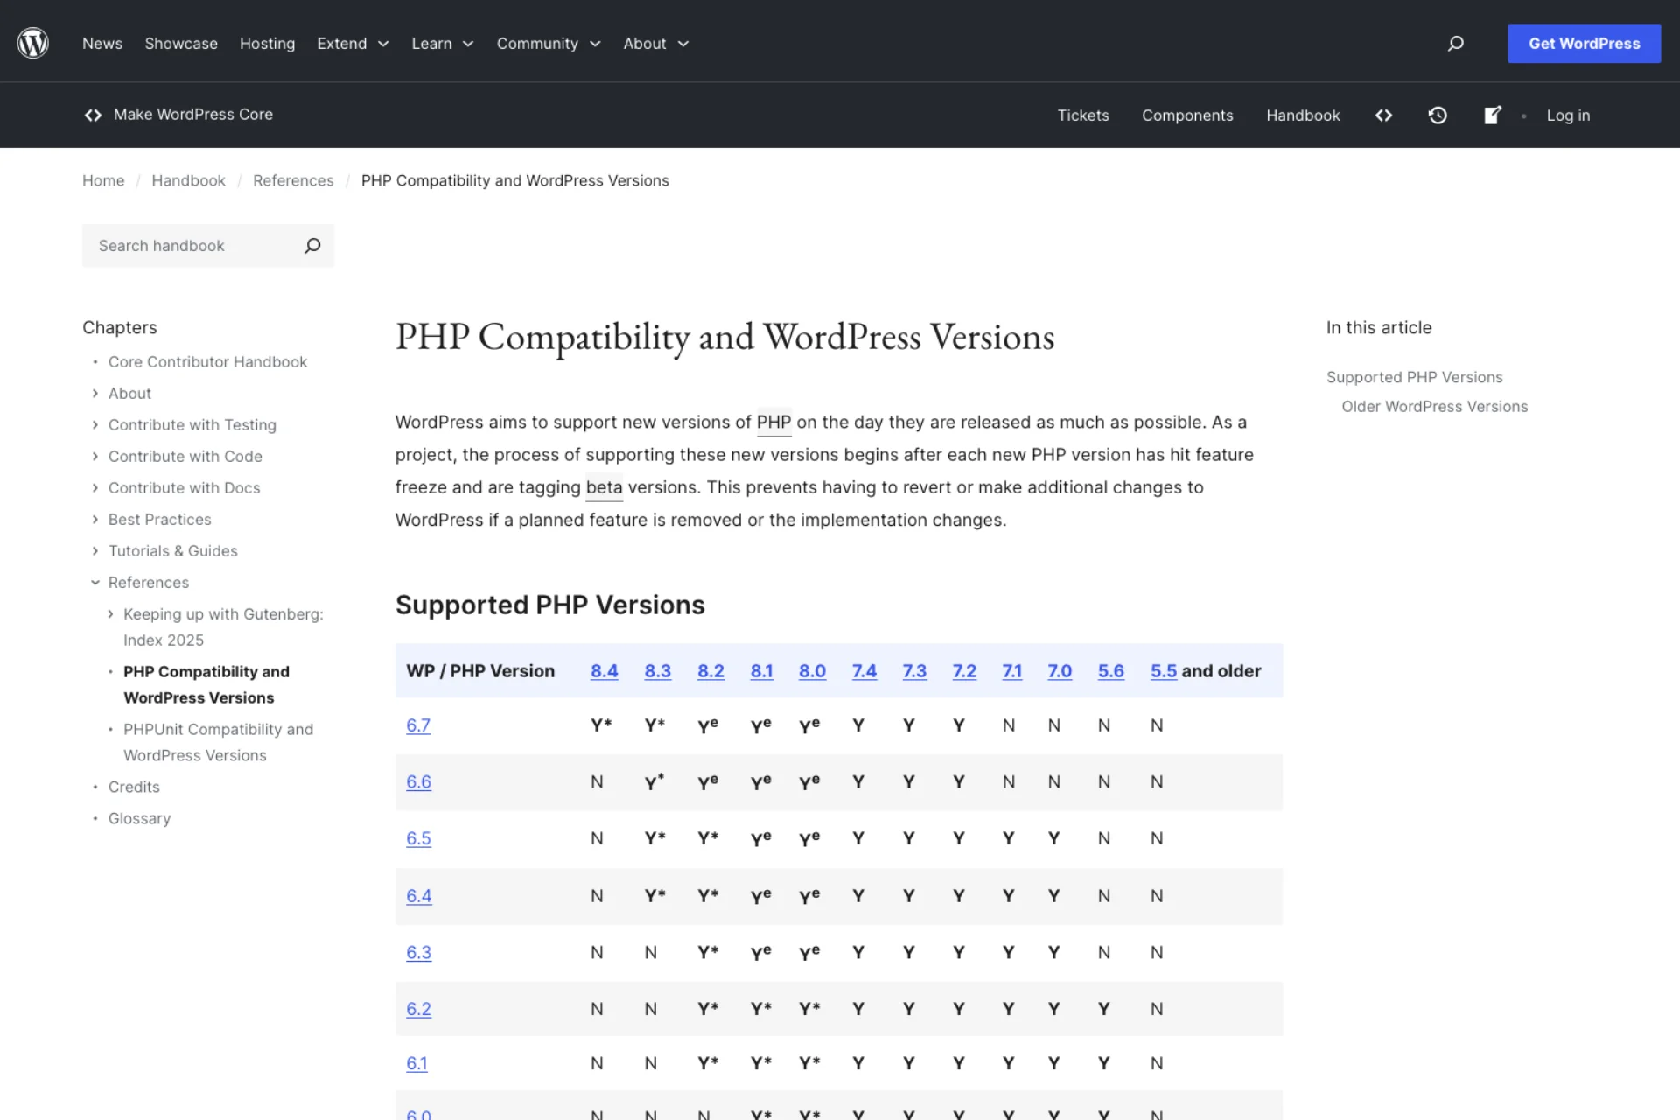Go to Handbook breadcrumb link
1680x1120 pixels.
[x=188, y=180]
